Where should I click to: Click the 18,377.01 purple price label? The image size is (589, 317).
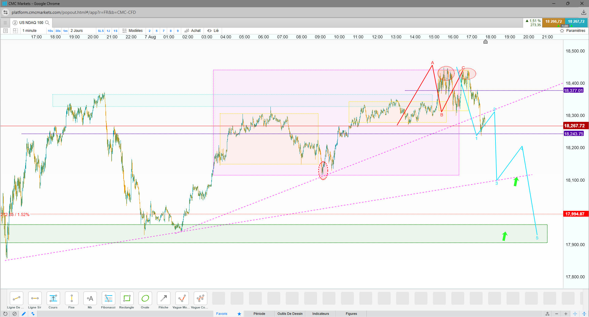click(574, 91)
